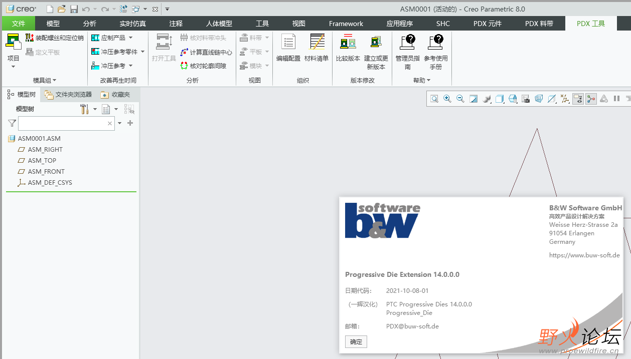Click the Repaint icon in graphics toolbar
Viewport: 631px width, 359px height.
coord(474,99)
